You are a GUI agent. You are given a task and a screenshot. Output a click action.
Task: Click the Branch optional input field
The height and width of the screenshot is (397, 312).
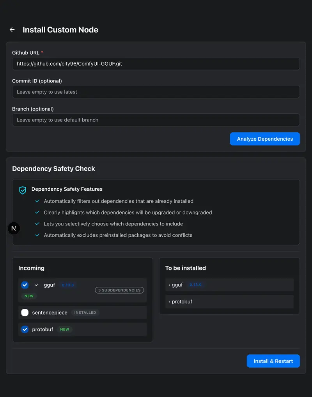156,120
